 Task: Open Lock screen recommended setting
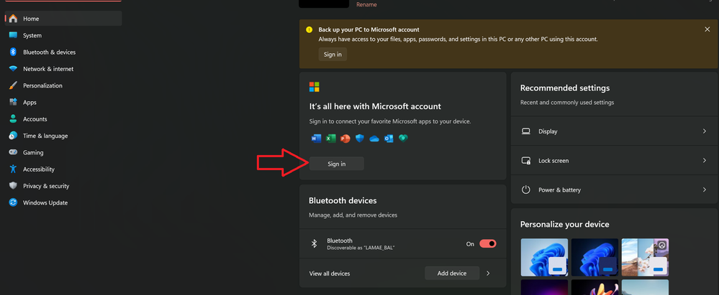614,161
